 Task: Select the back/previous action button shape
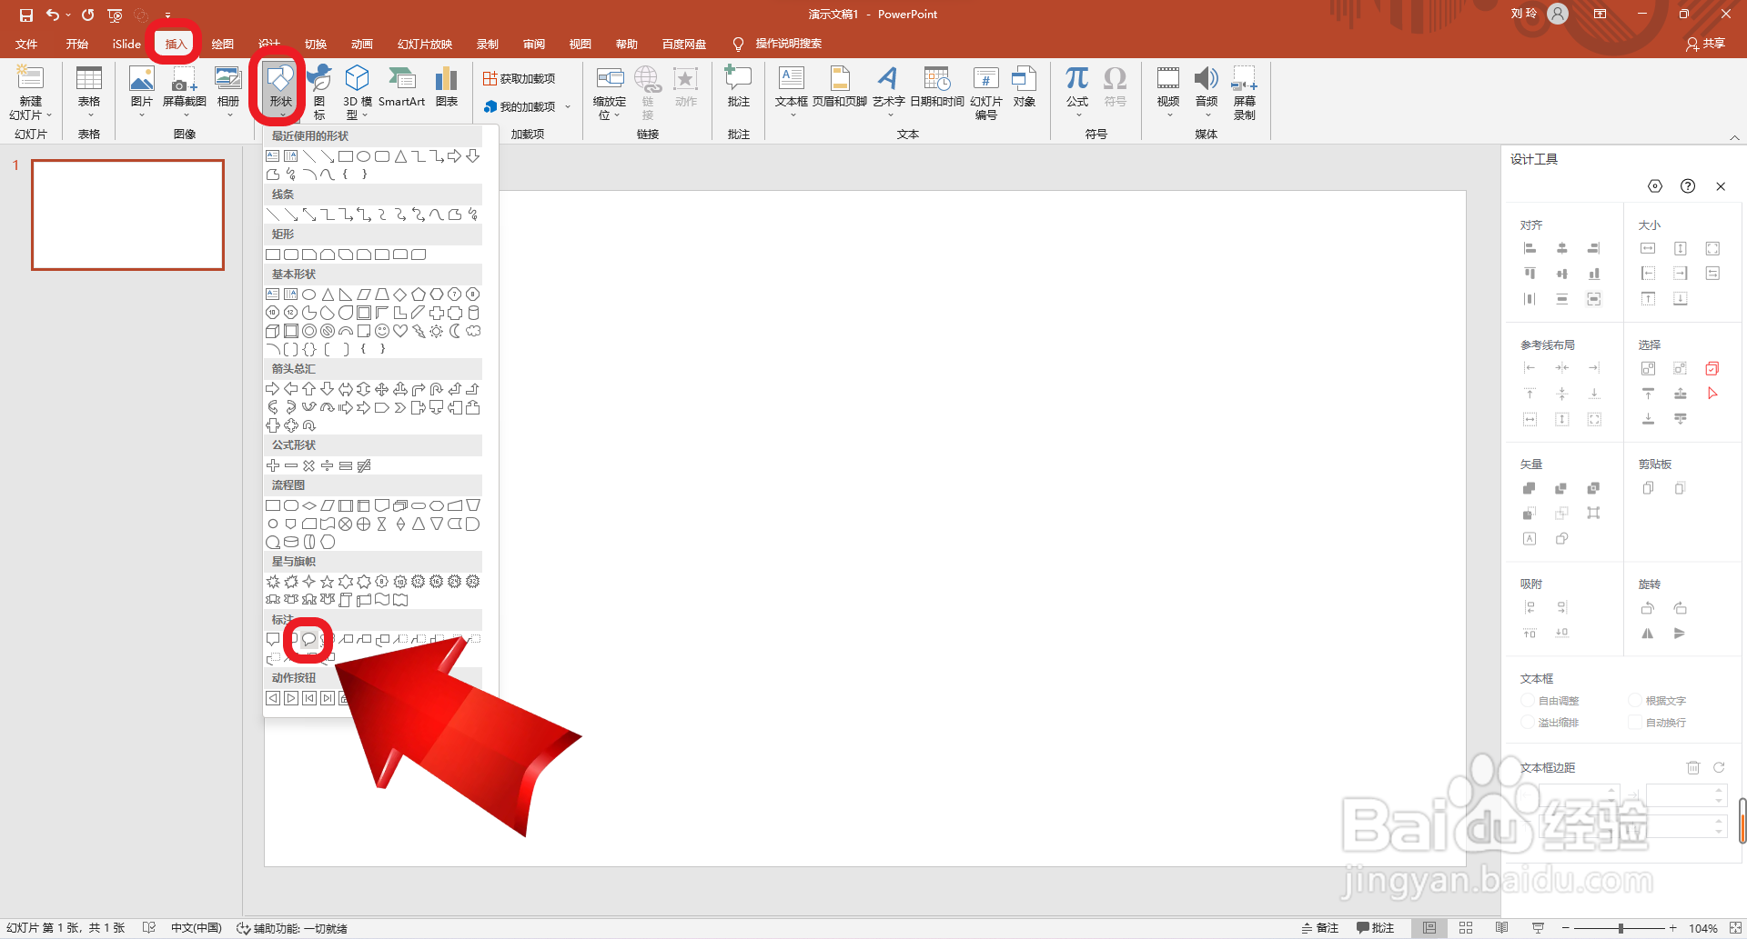pos(273,698)
